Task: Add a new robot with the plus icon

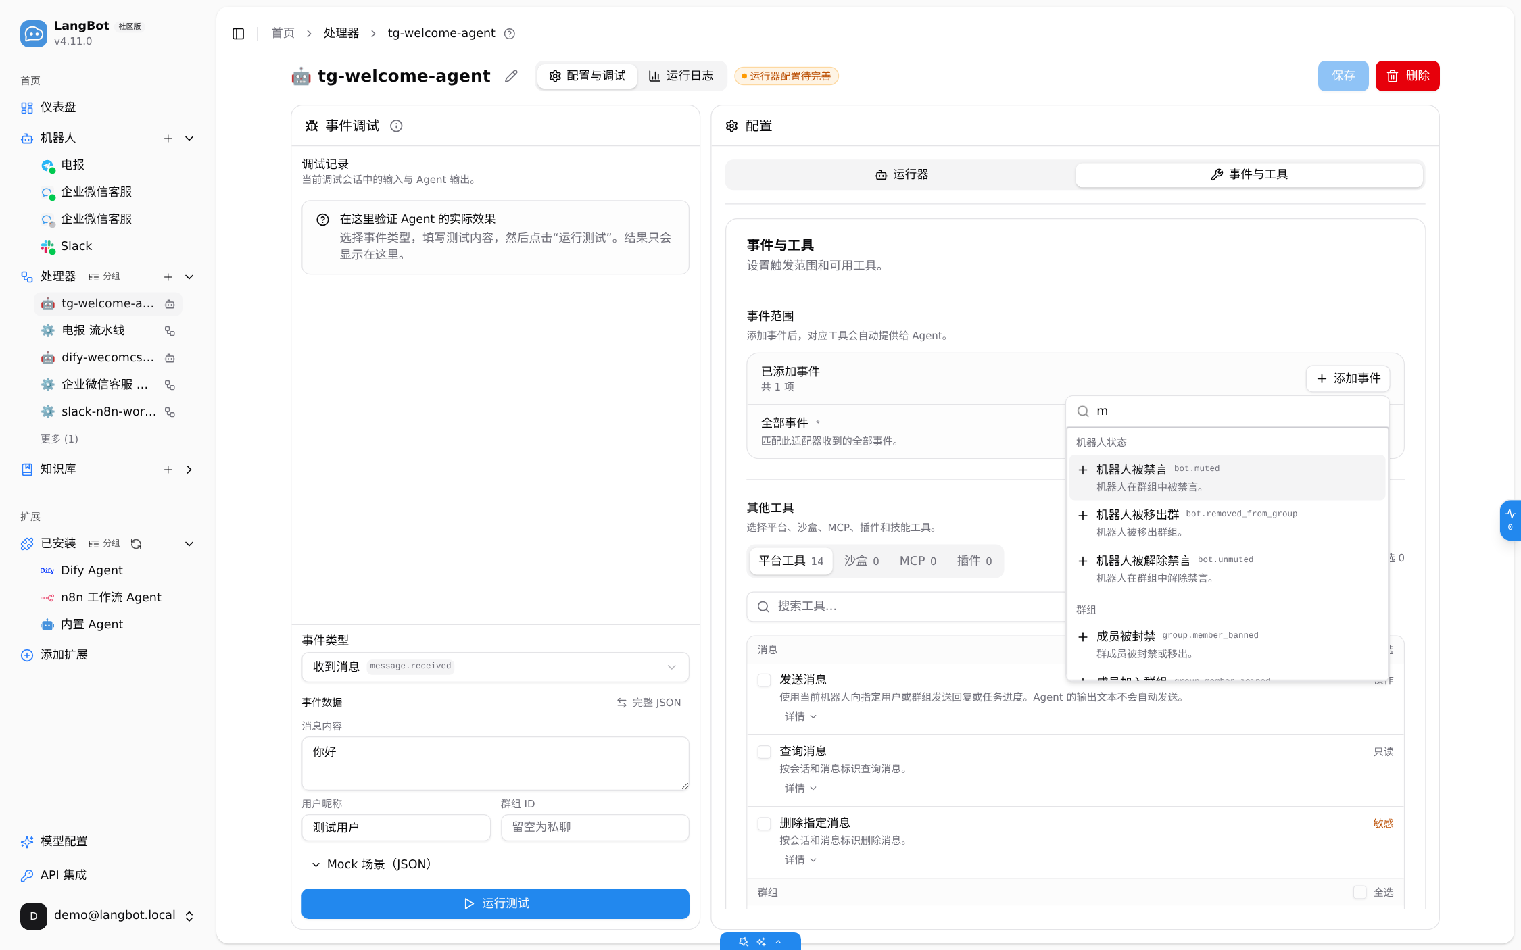Action: pos(168,139)
